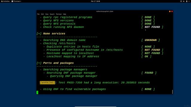The width and height of the screenshot is (191, 107).
Task: Click the 'Ports and packages' section heading
Action: click(x=58, y=63)
